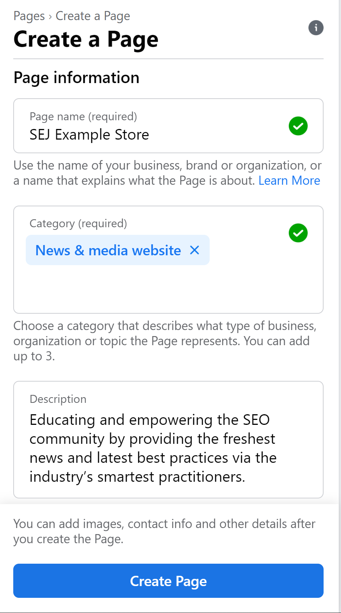The height and width of the screenshot is (613, 341).
Task: Click the Description label
Action: click(x=58, y=399)
